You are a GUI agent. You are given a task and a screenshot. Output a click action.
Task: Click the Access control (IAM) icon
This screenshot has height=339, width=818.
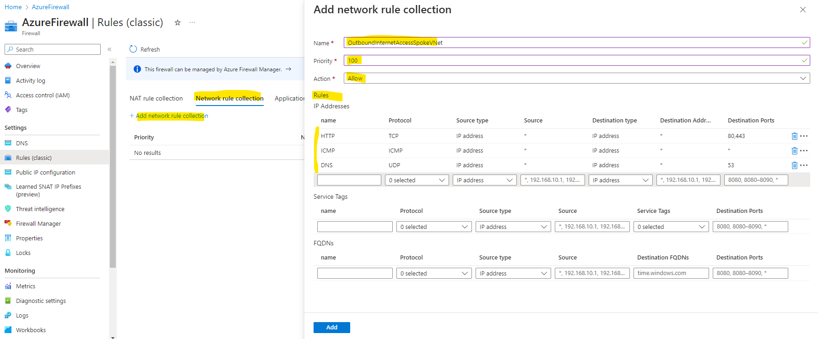(x=8, y=95)
